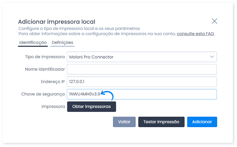This screenshot has height=147, width=237.
Task: Click into the Chave de segurança field
Action: click(x=142, y=94)
